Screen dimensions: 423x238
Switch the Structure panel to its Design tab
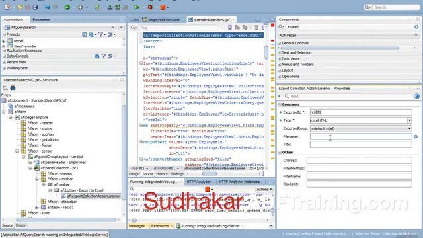(21, 225)
